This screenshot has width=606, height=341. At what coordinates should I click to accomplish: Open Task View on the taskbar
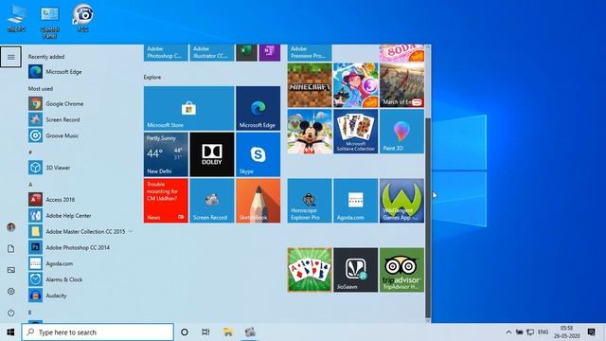tap(205, 332)
